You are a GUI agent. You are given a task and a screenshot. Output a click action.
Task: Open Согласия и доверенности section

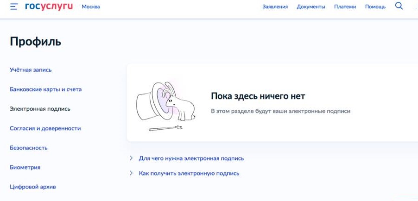point(45,128)
